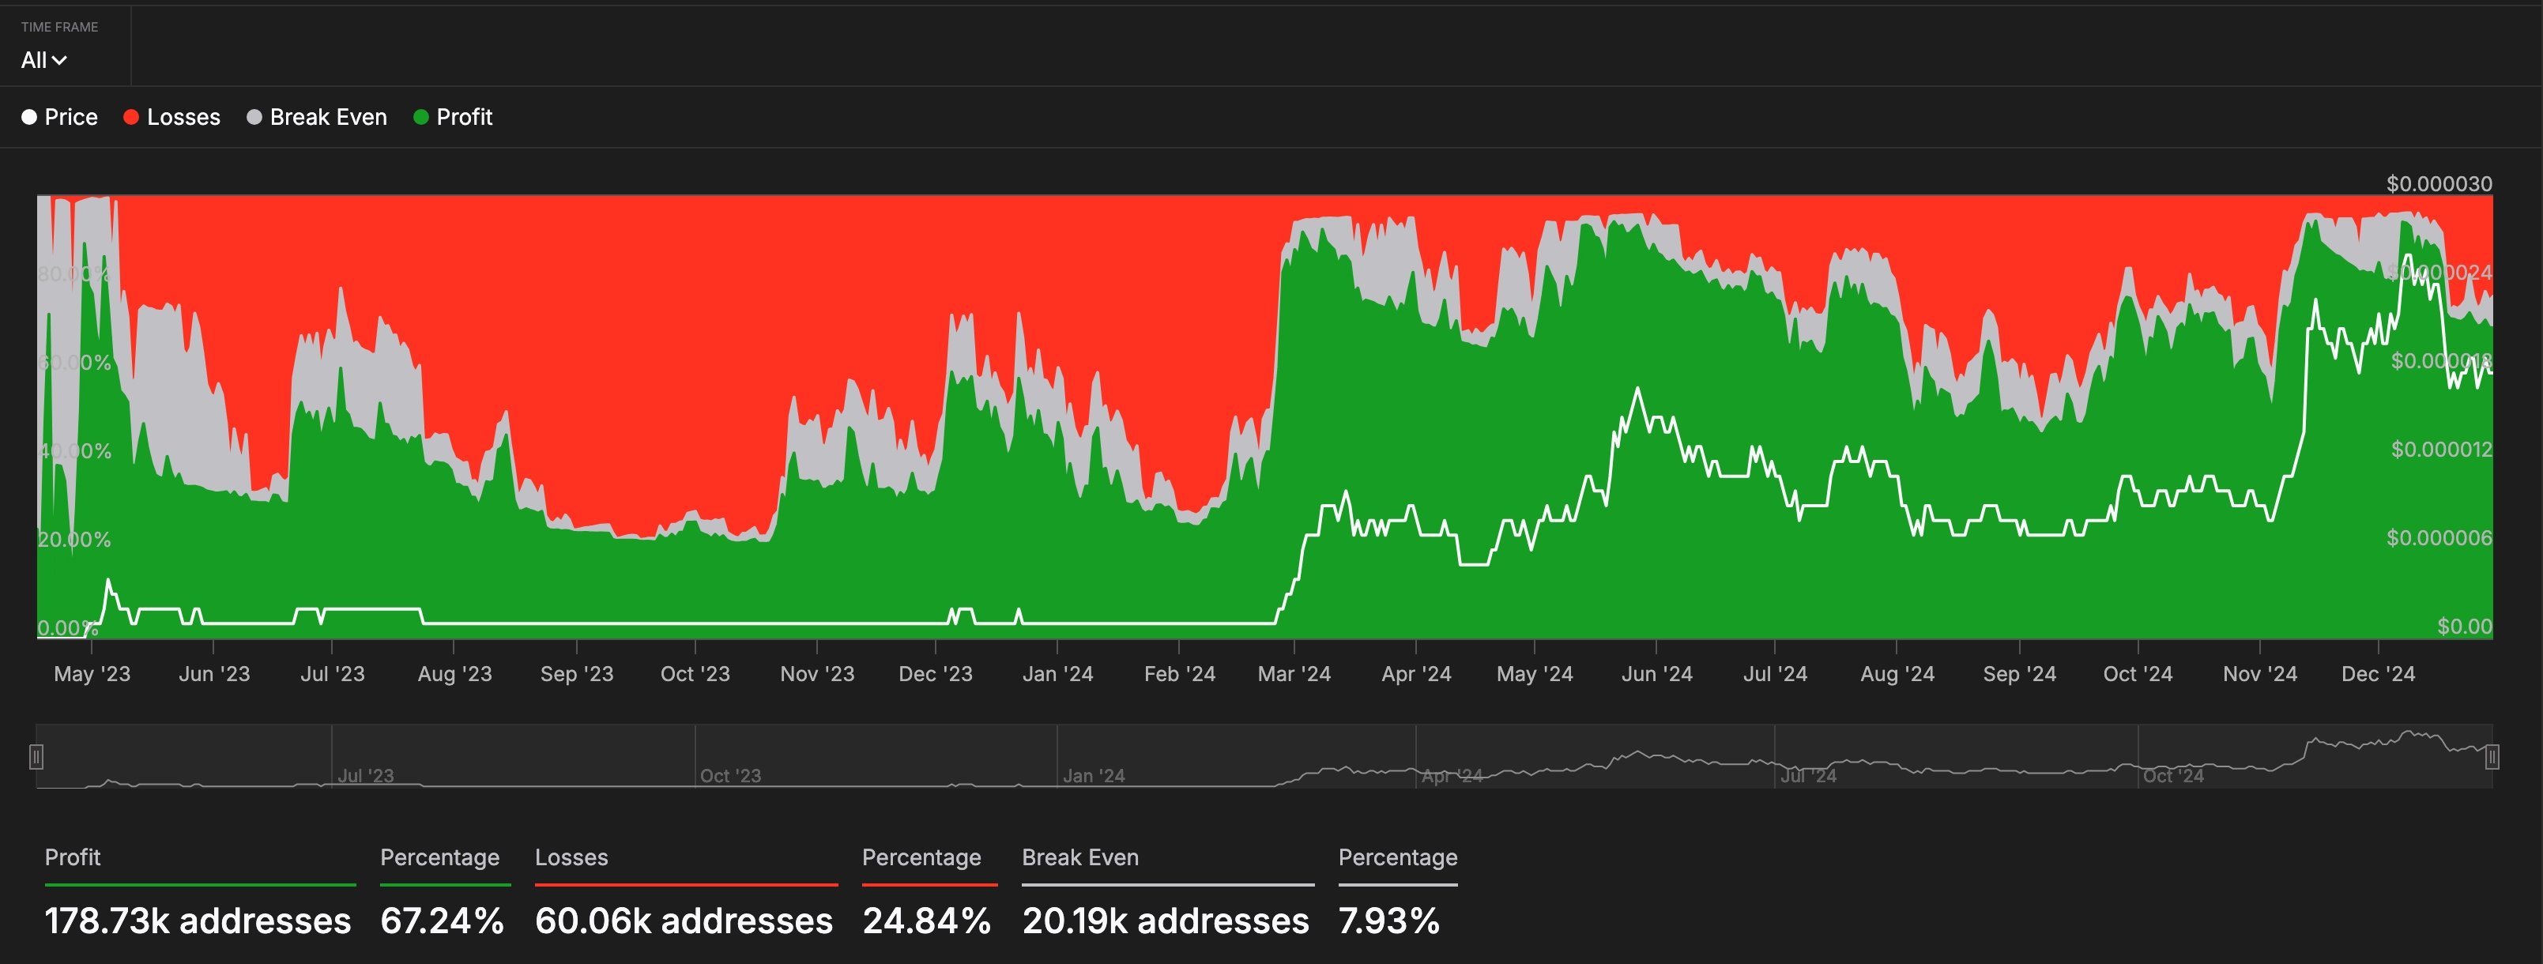This screenshot has width=2543, height=964.
Task: Click the 20.19k addresses value
Action: pyautogui.click(x=1166, y=921)
